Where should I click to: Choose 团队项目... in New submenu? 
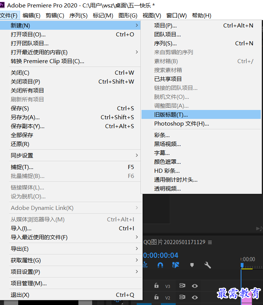pos(201,34)
